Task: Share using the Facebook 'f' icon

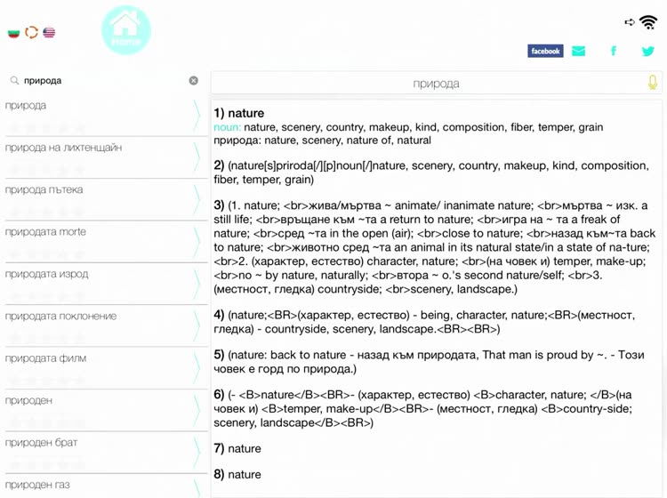Action: click(613, 52)
